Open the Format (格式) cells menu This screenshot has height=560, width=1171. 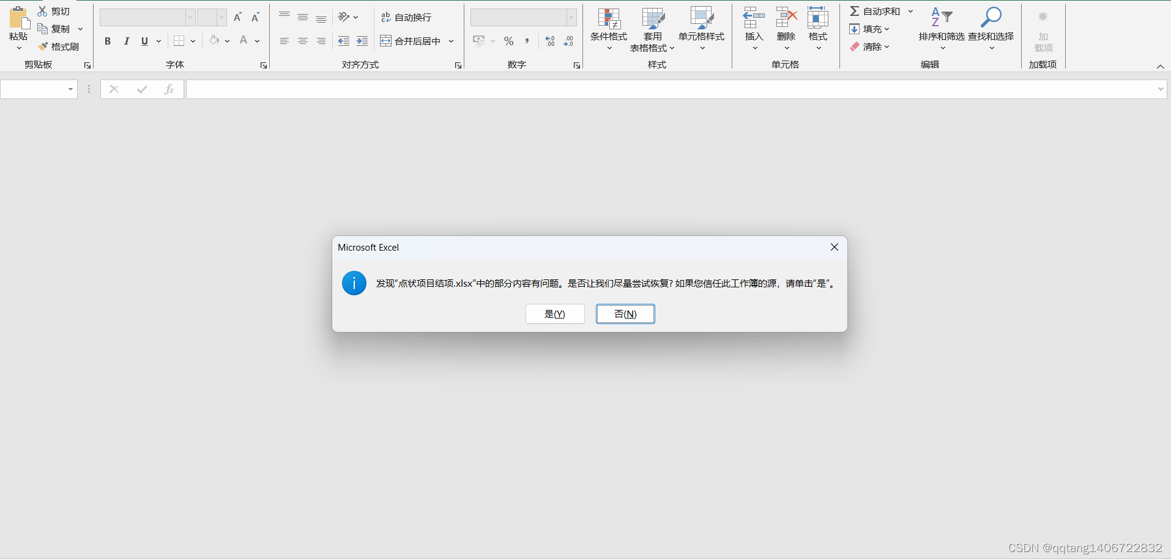click(x=818, y=29)
